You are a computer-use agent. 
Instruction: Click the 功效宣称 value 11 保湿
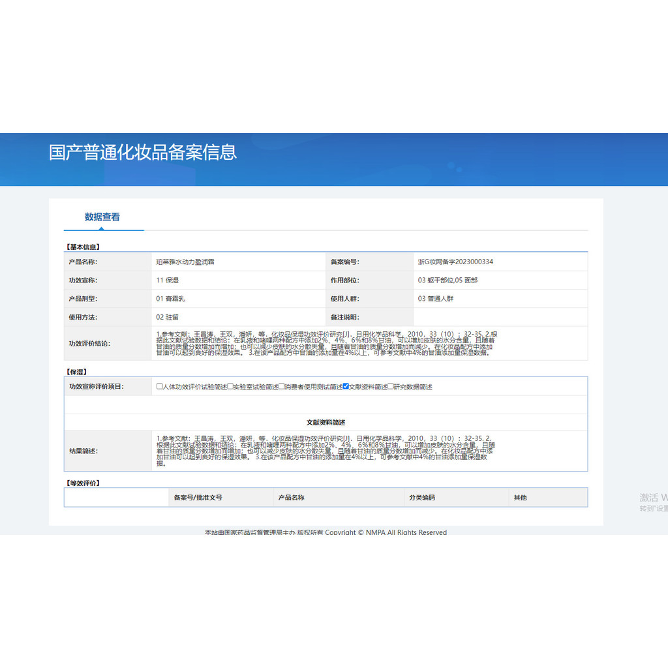tap(168, 280)
